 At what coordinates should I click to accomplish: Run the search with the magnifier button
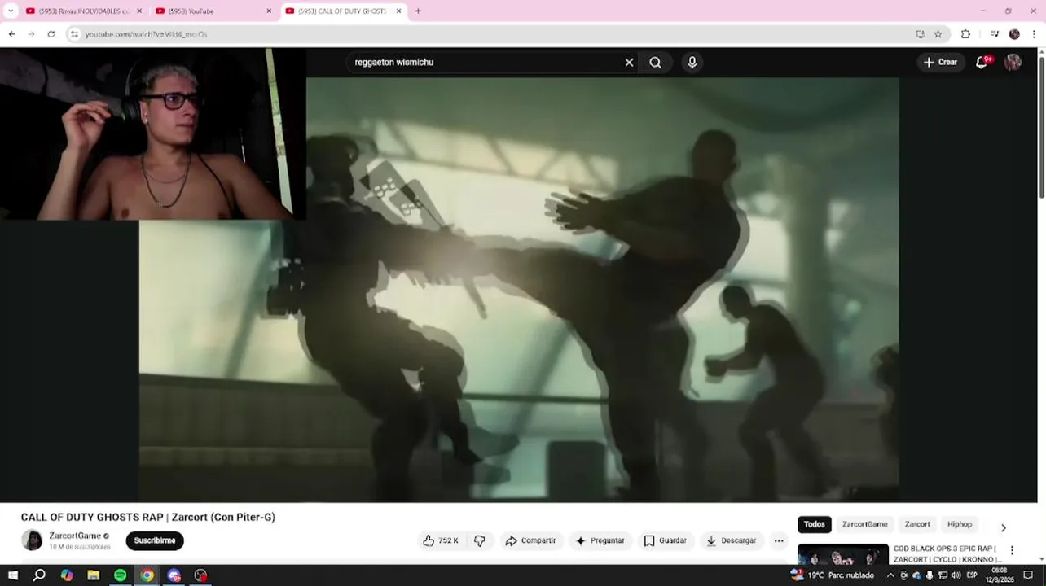tap(656, 63)
